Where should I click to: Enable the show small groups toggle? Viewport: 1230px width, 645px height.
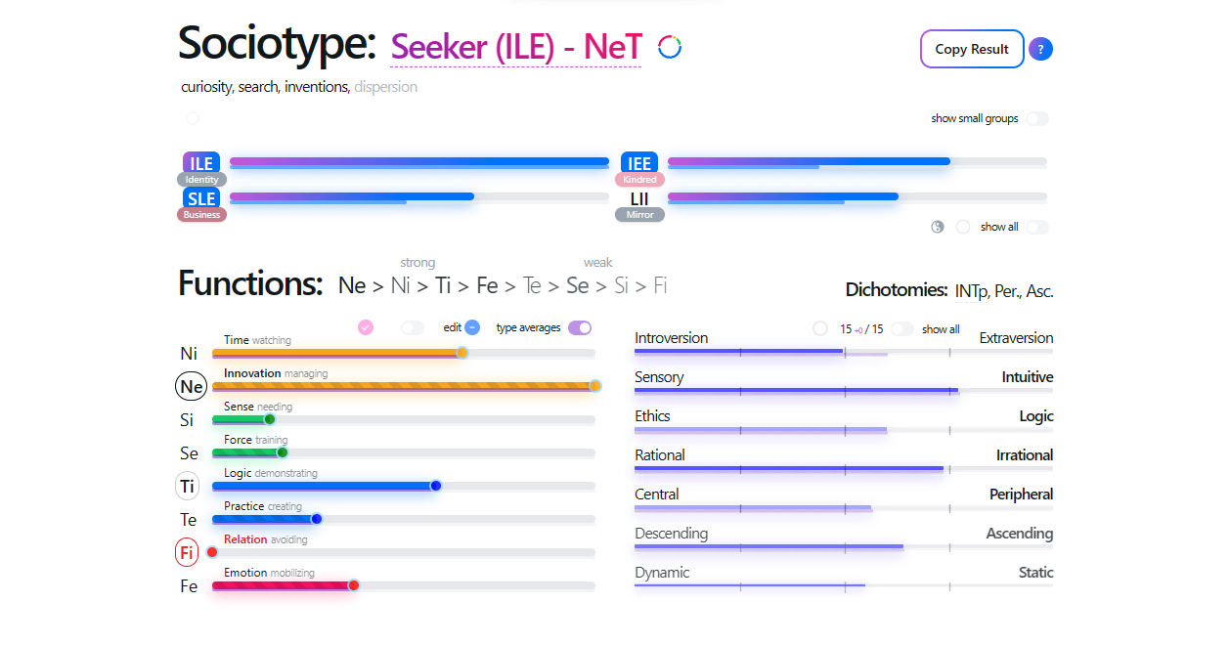click(1038, 118)
